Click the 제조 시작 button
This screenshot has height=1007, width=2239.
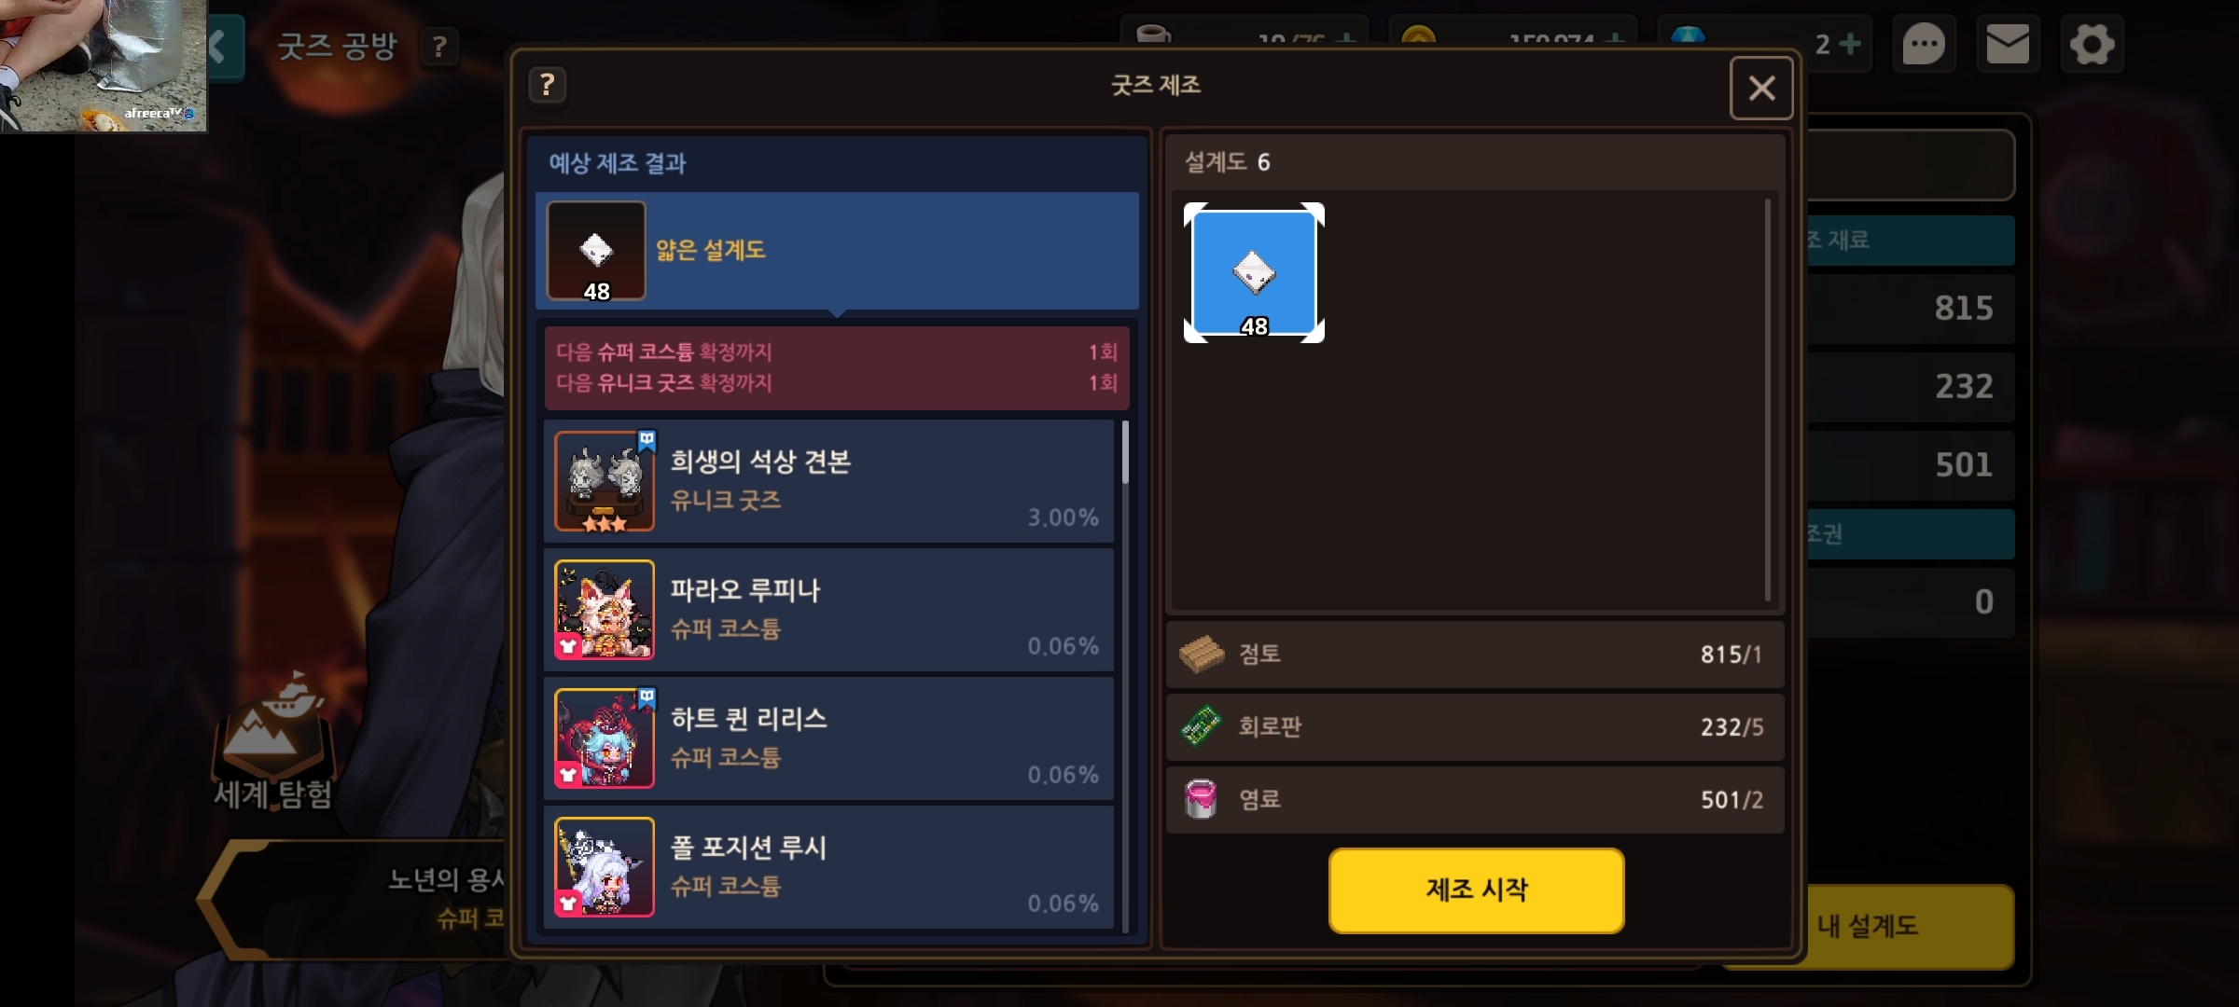coord(1476,890)
